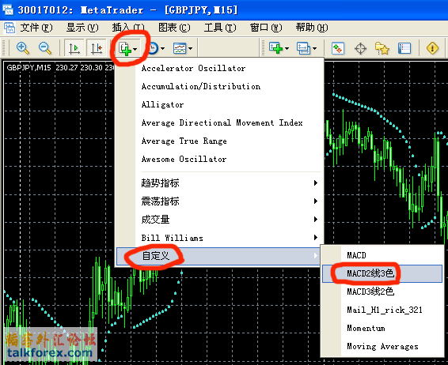
Task: Click the talkforex.com watermark link
Action: [x=50, y=352]
